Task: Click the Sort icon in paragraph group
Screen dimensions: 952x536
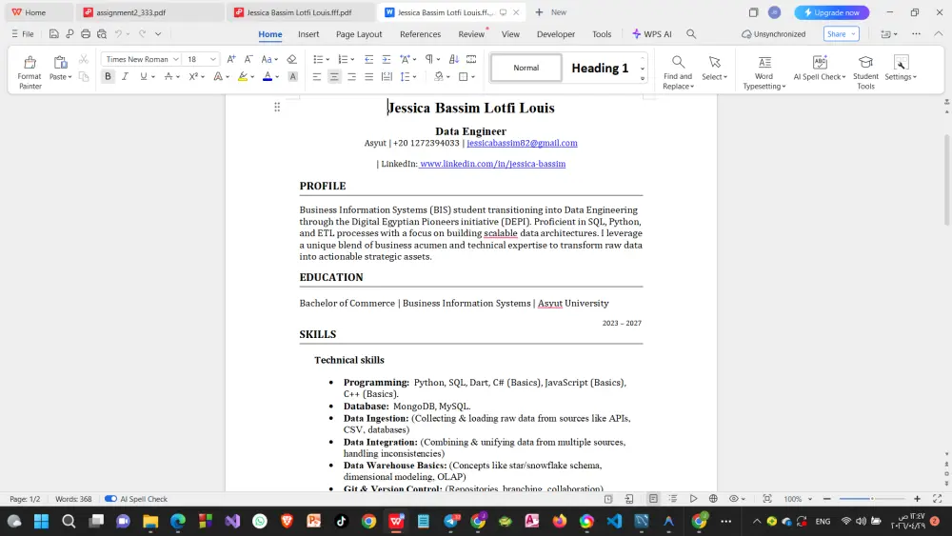Action: click(453, 59)
